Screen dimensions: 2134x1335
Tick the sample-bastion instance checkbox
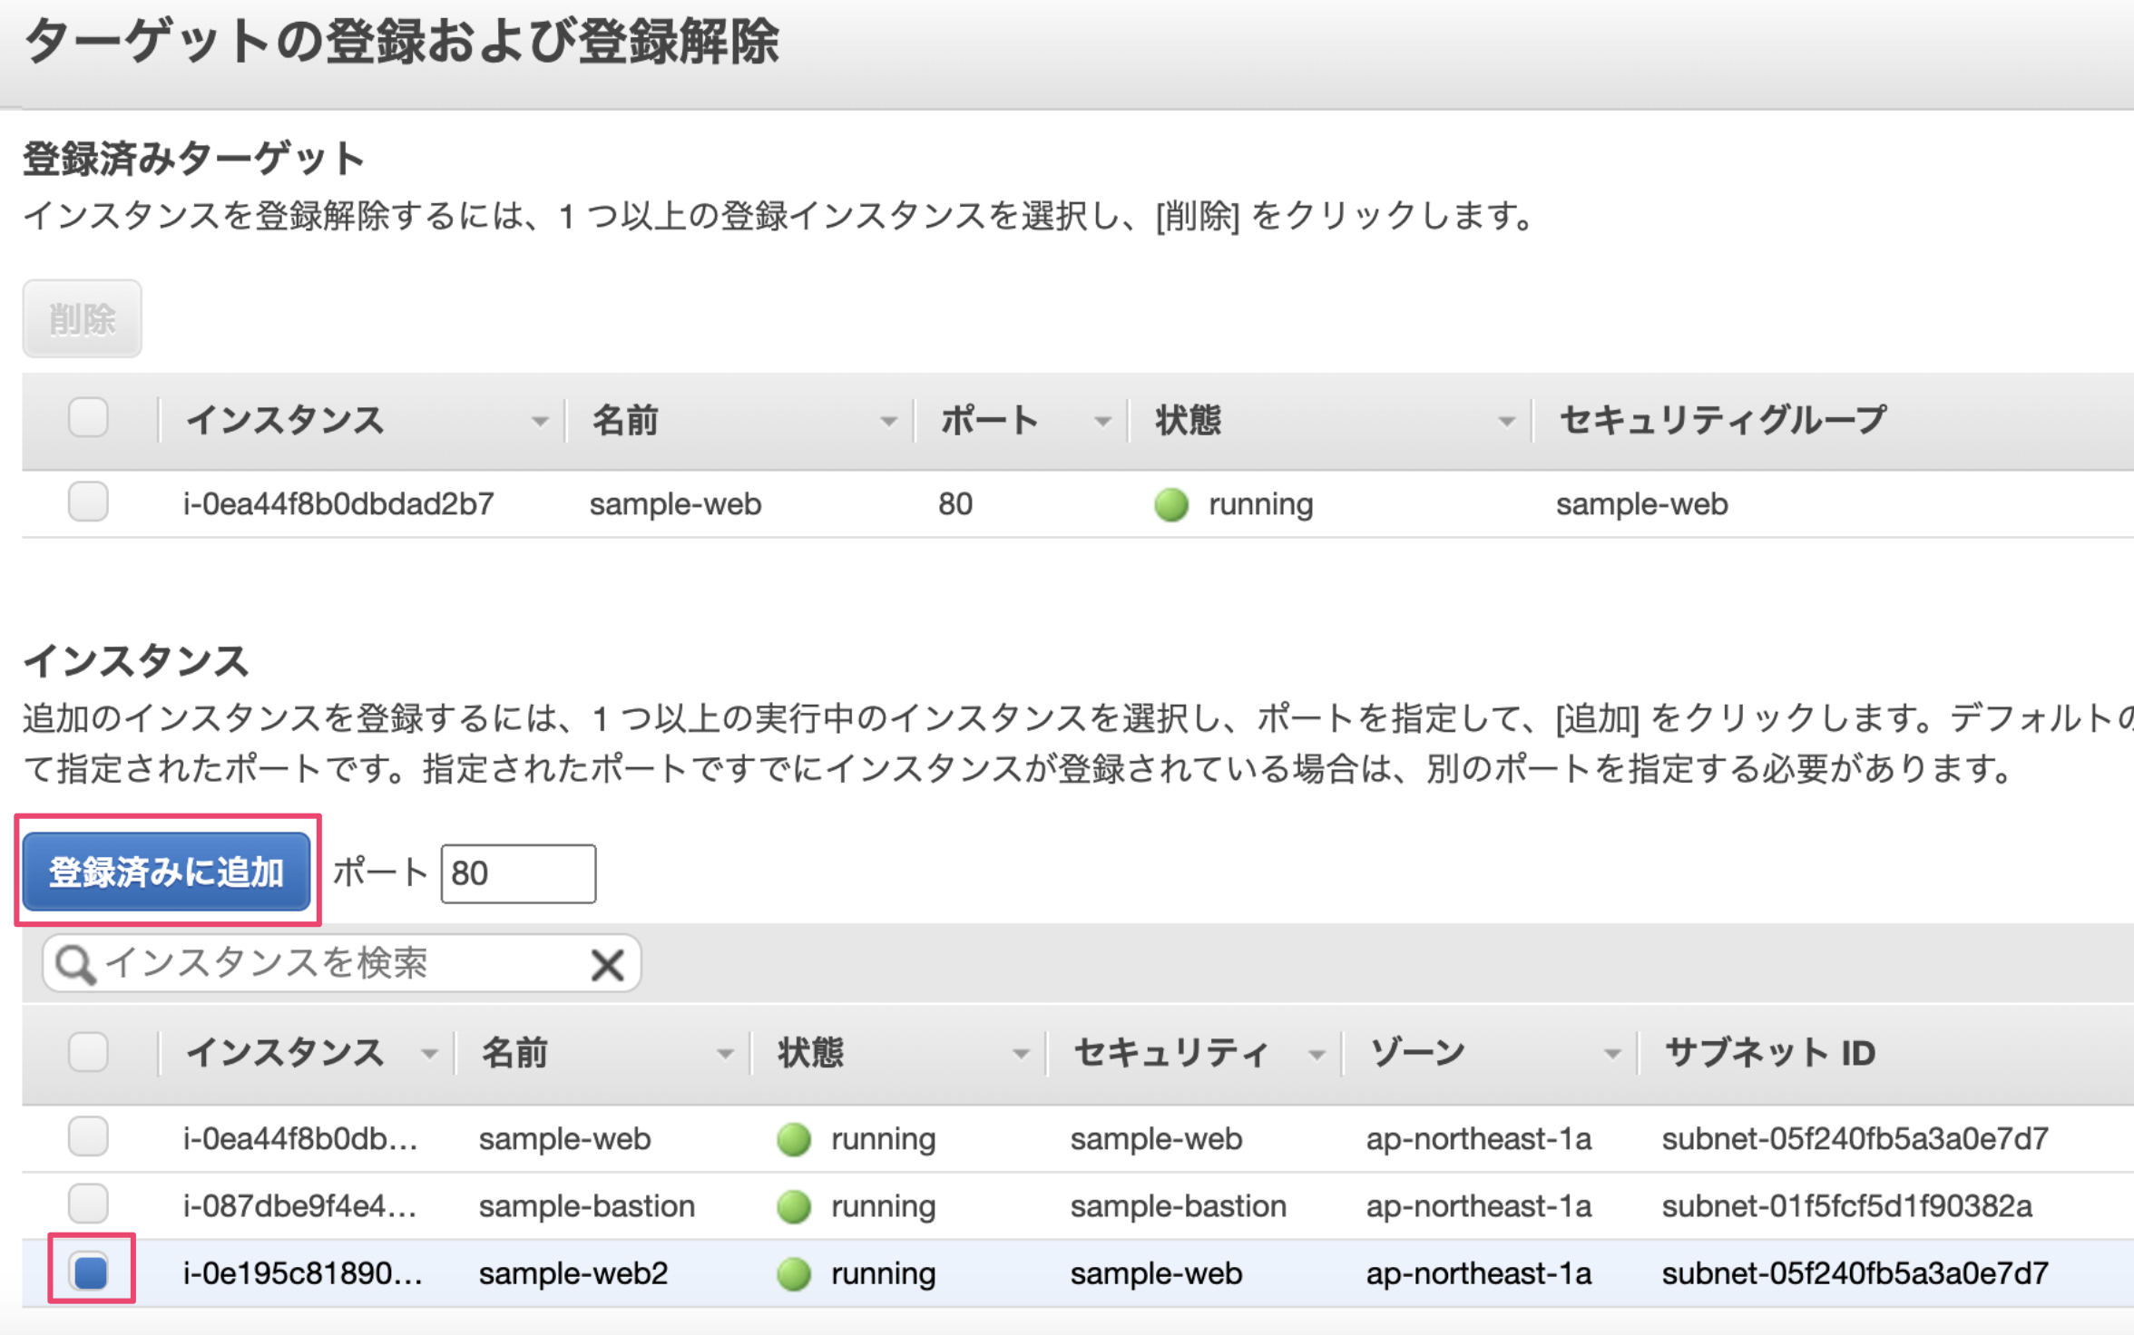pos(88,1204)
